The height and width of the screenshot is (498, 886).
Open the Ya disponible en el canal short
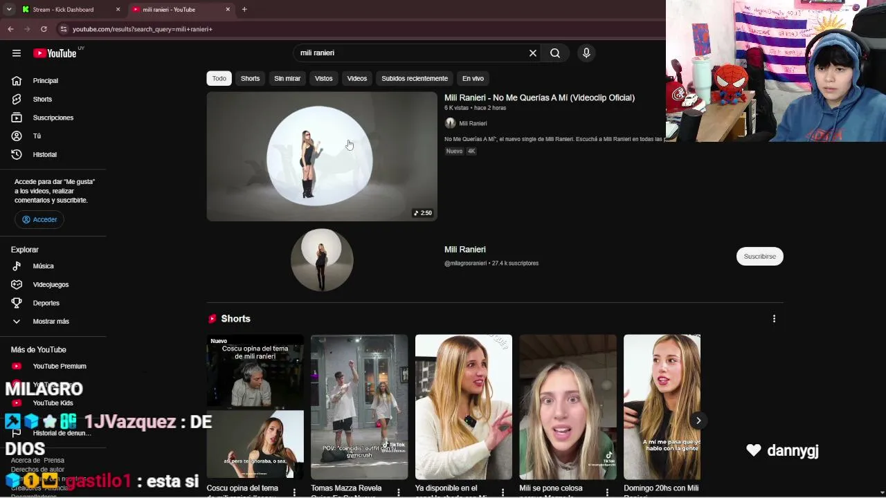coord(464,407)
